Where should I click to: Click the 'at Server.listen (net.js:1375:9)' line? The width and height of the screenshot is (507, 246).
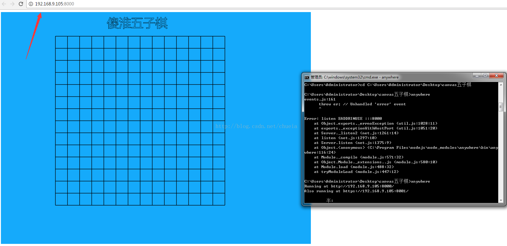pyautogui.click(x=353, y=143)
